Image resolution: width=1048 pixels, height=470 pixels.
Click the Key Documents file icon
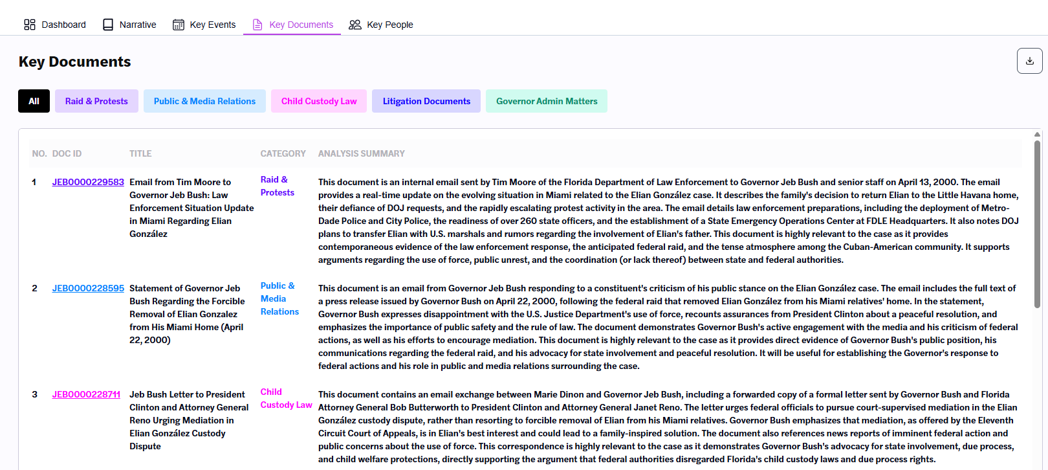tap(257, 25)
